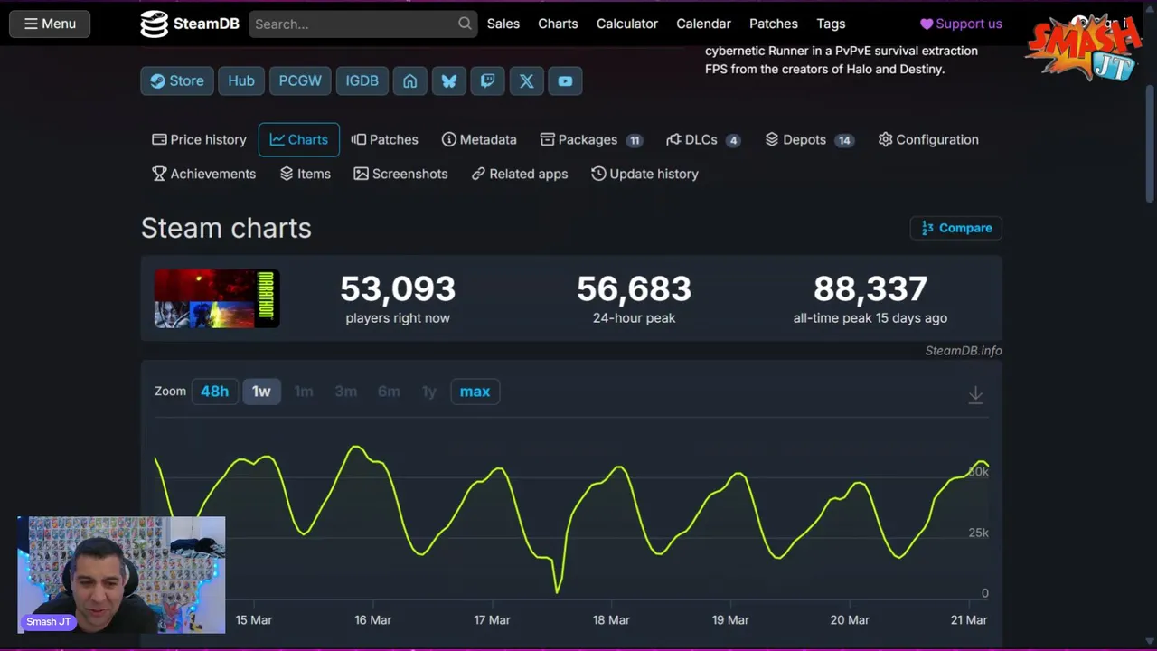Open the Steam Store button
The width and height of the screenshot is (1157, 651).
(x=177, y=80)
